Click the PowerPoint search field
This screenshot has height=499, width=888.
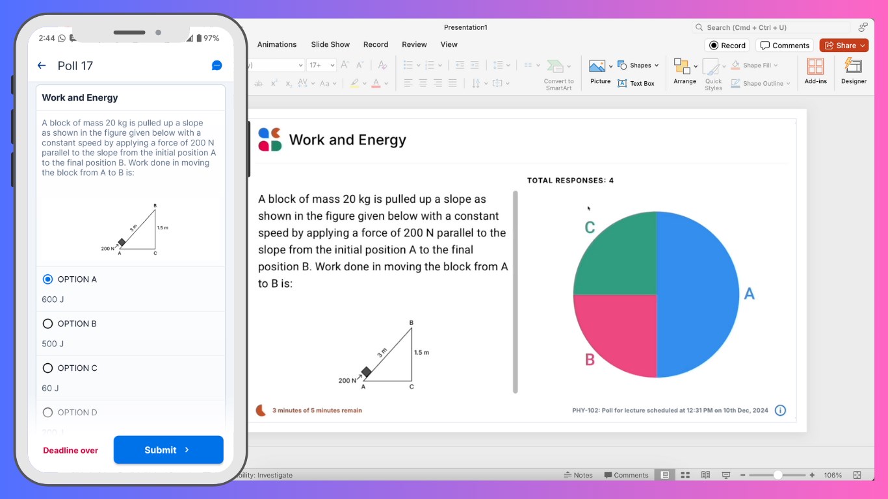pyautogui.click(x=771, y=27)
